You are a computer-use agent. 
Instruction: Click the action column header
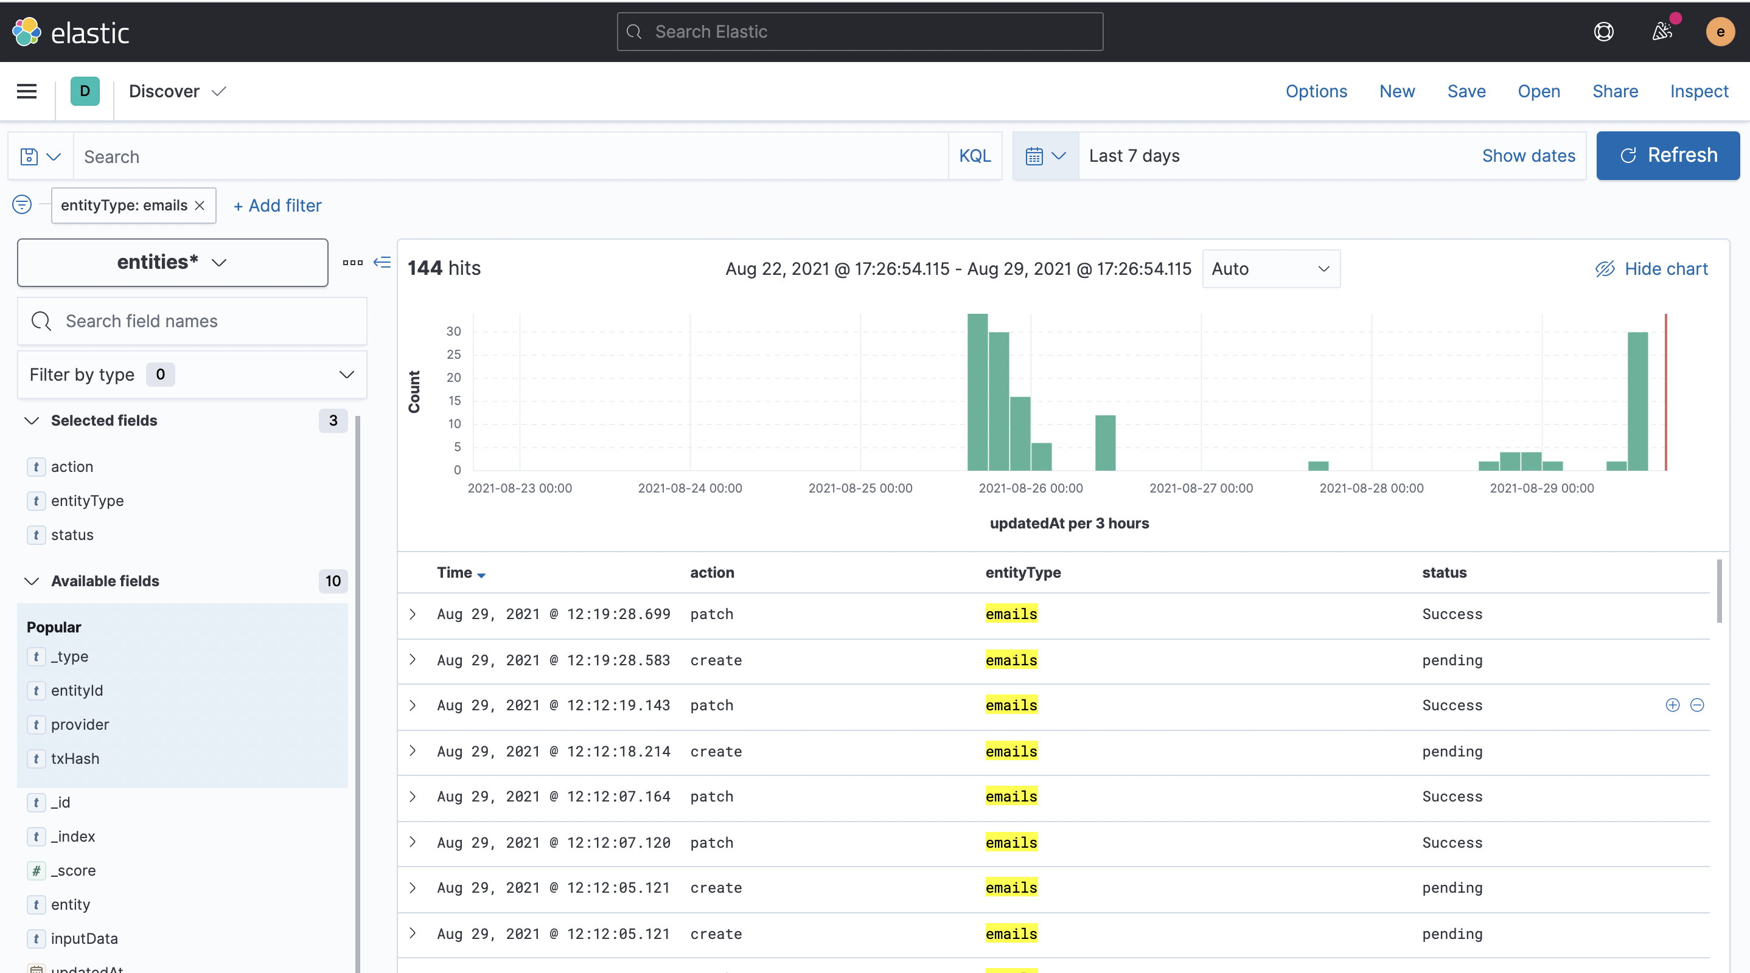click(712, 573)
